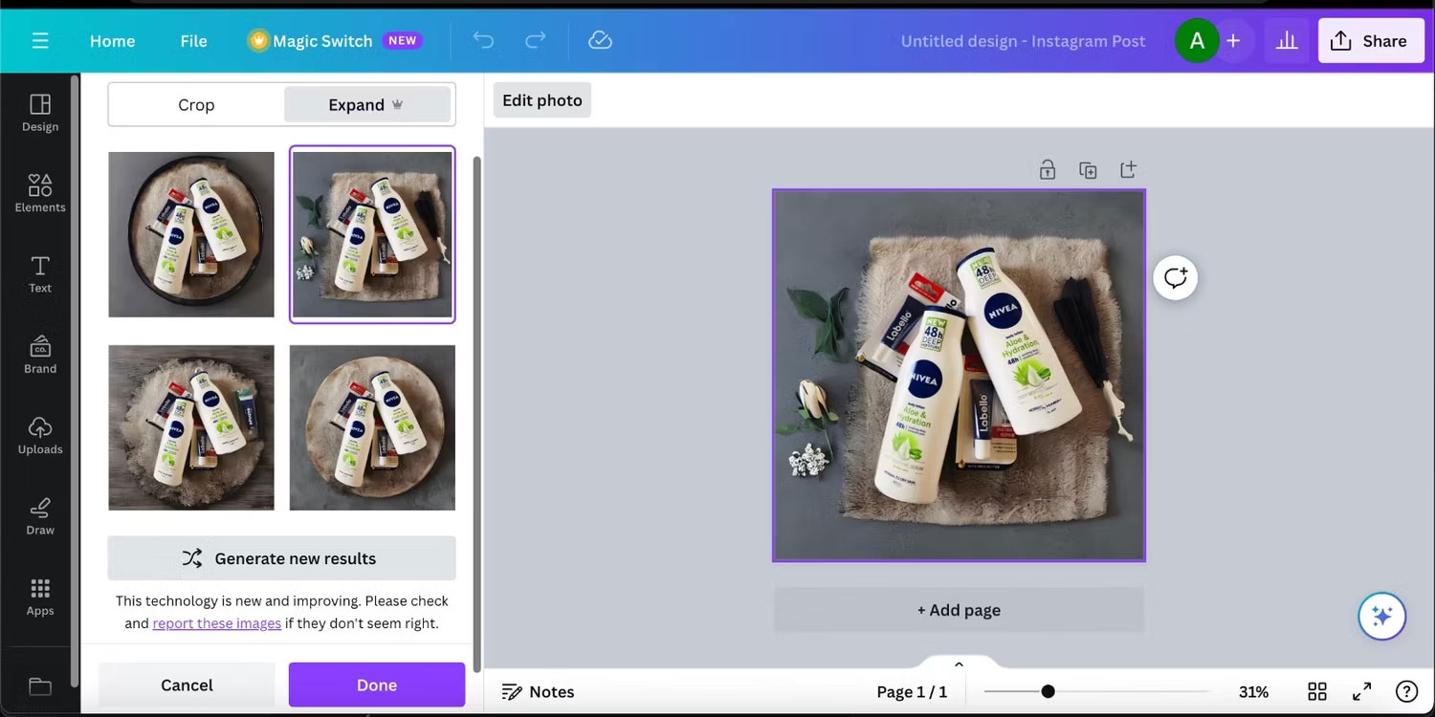The height and width of the screenshot is (717, 1435).
Task: Select the Crop mode option
Action: click(196, 104)
